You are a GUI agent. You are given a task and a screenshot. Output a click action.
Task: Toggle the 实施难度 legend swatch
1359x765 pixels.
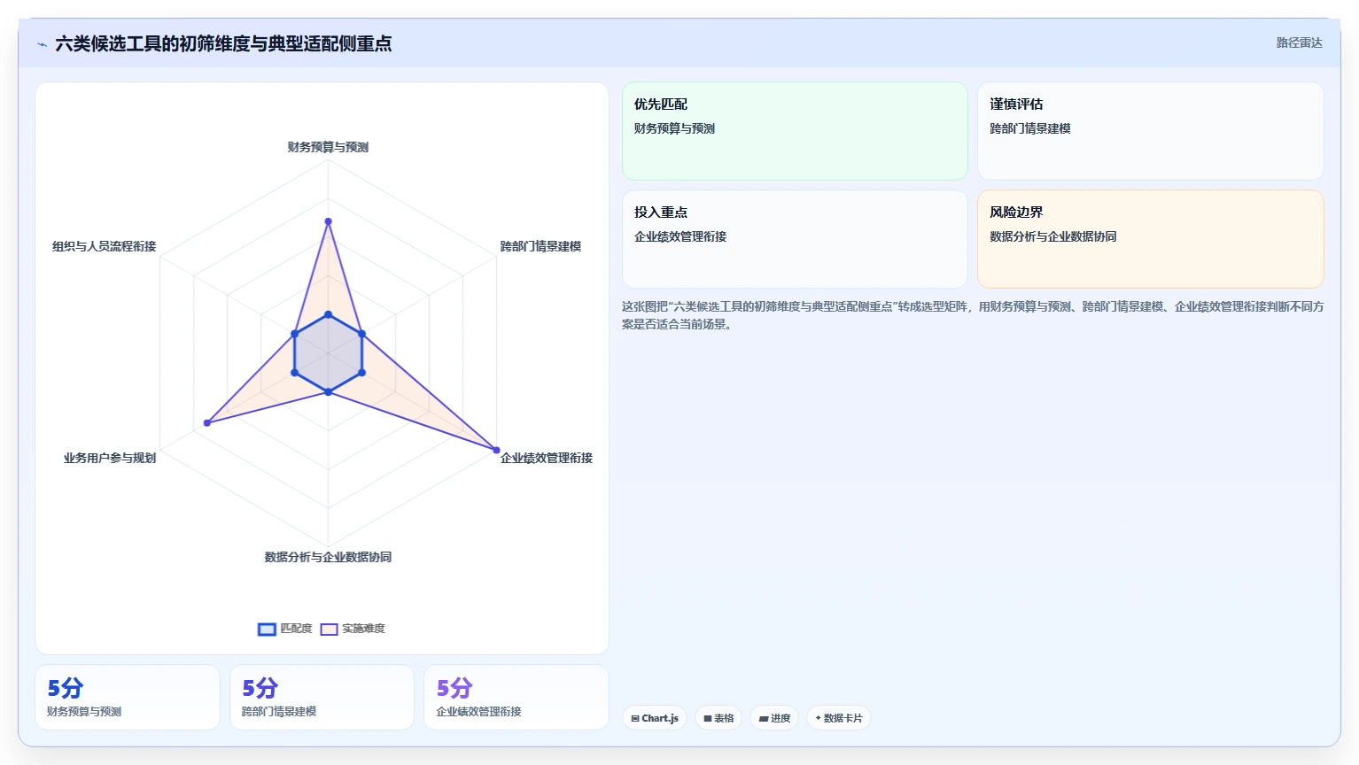(329, 630)
